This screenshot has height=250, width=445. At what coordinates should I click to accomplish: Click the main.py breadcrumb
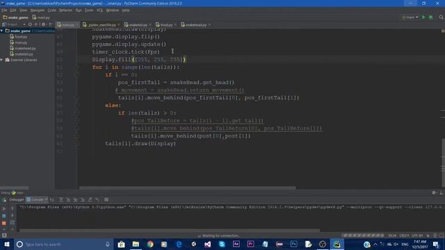(x=41, y=17)
